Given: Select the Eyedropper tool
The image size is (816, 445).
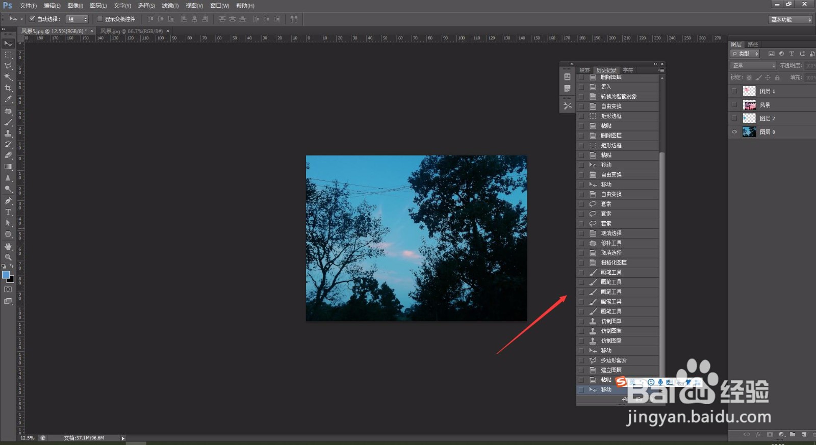Looking at the screenshot, I should [x=8, y=99].
